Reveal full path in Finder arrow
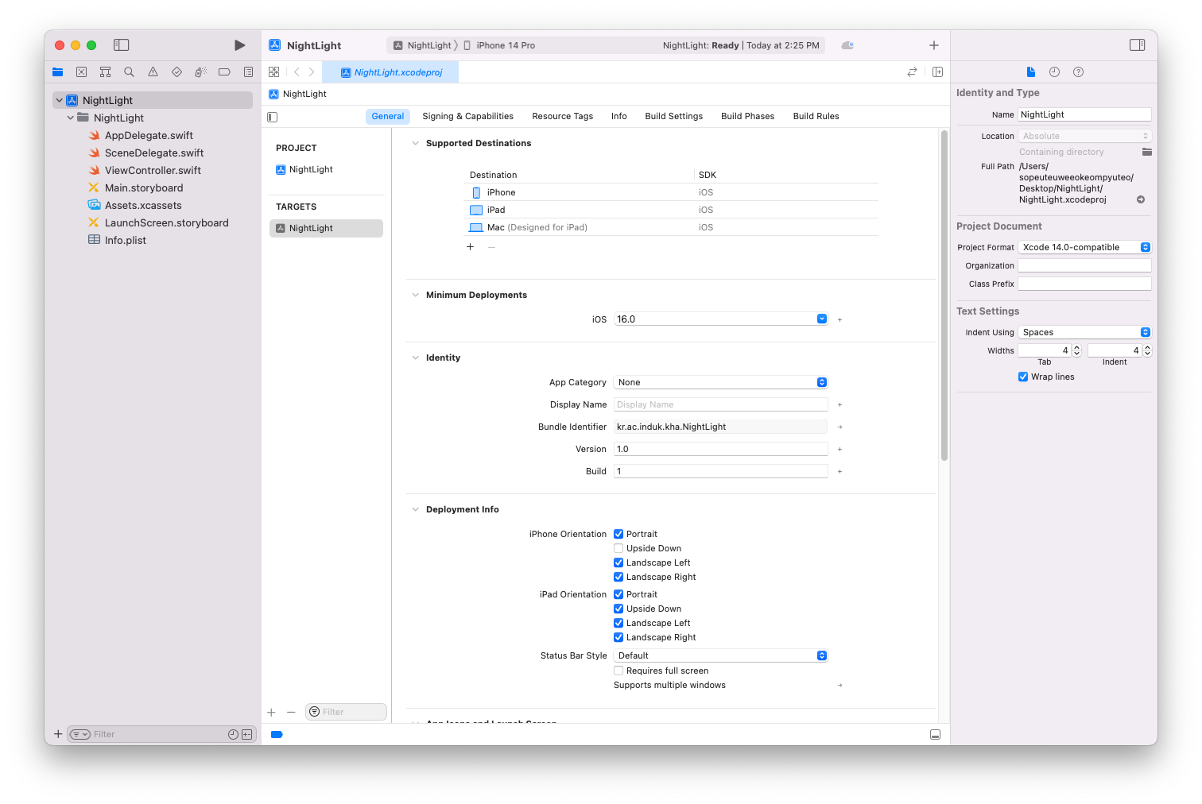The image size is (1202, 804). coord(1141,200)
